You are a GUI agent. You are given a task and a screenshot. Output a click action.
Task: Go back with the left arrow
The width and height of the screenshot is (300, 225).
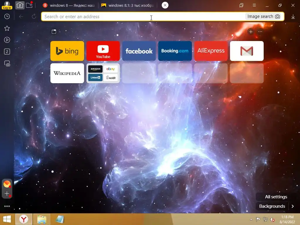click(21, 17)
